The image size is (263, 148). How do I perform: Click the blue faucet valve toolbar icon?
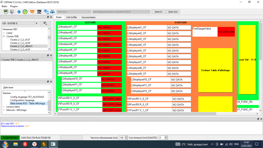tap(53, 12)
